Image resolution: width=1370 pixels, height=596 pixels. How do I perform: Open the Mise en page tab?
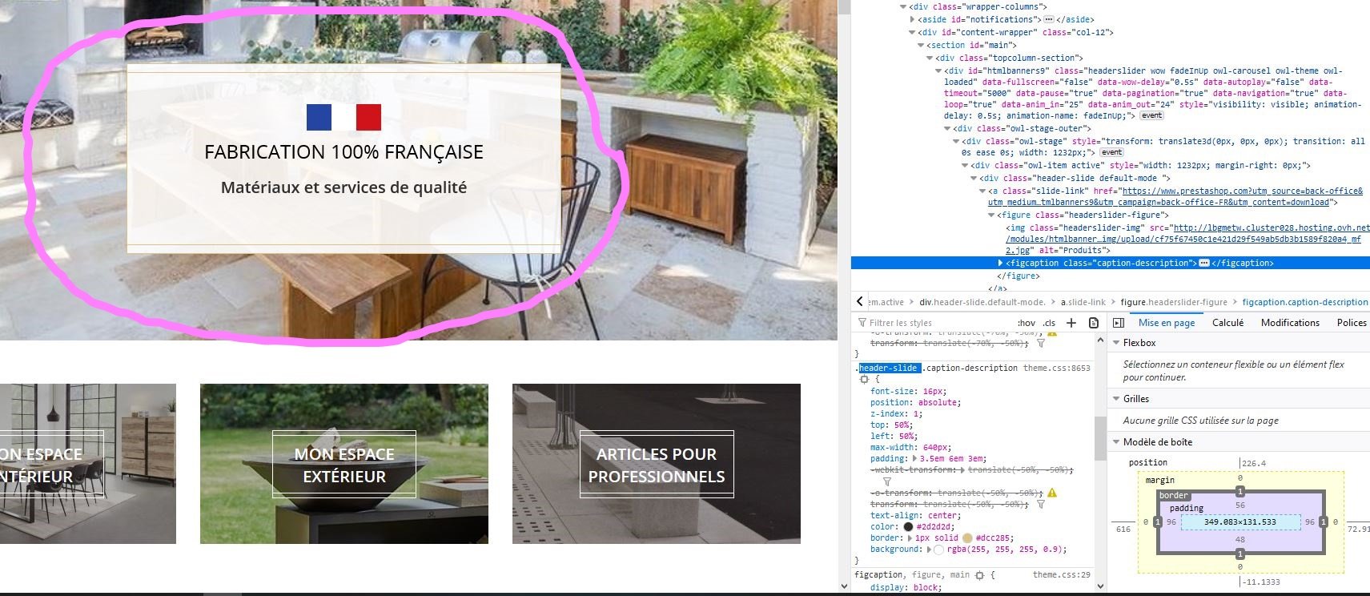pos(1167,322)
